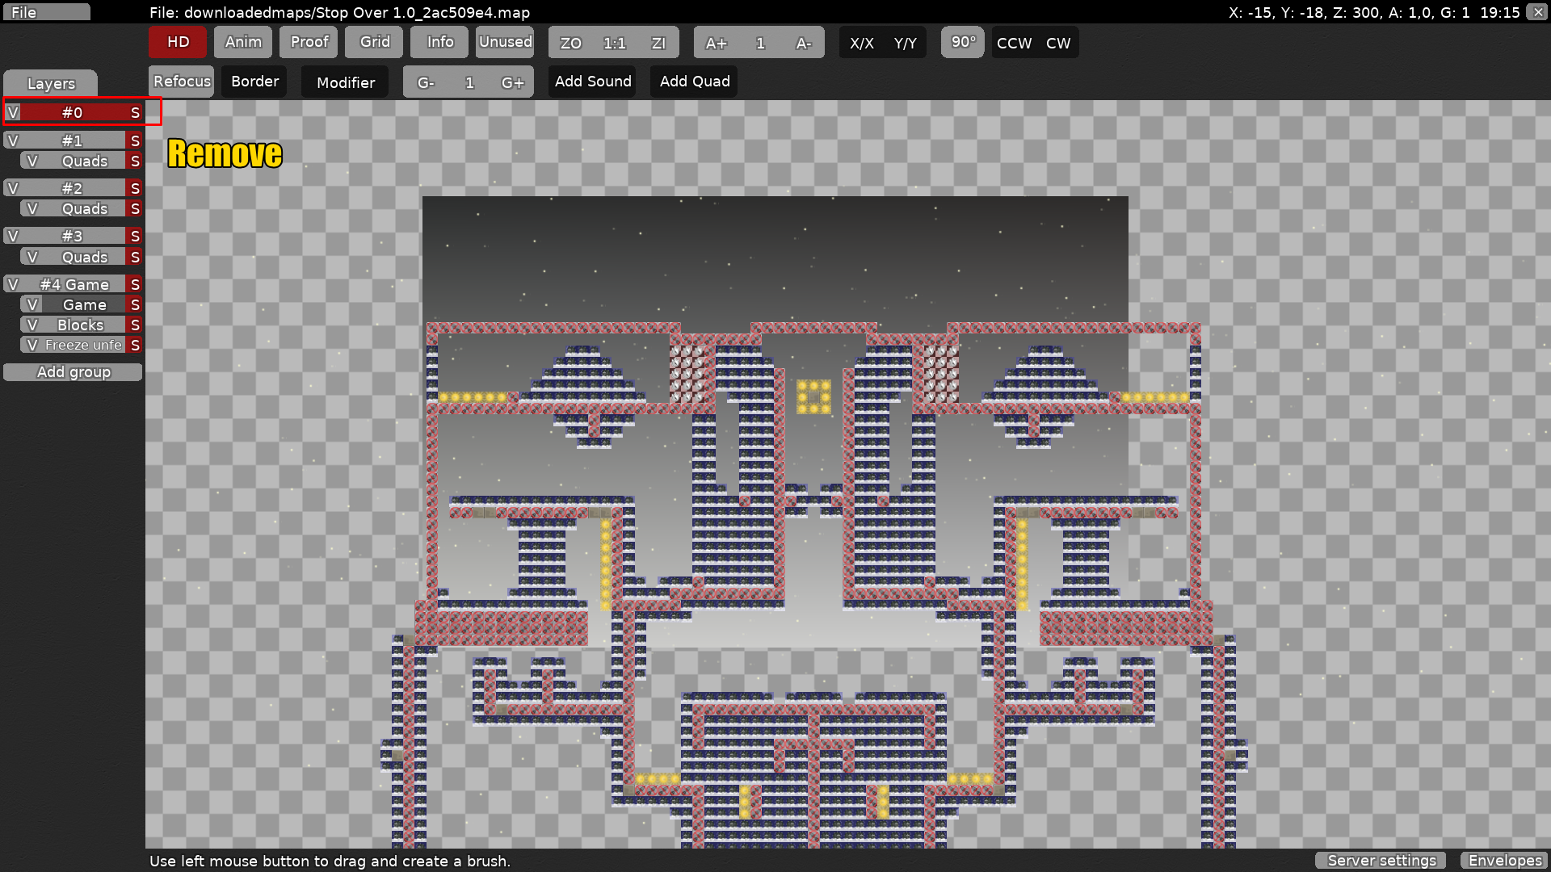Image resolution: width=1551 pixels, height=872 pixels.
Task: Select the Layers tab
Action: click(x=51, y=83)
